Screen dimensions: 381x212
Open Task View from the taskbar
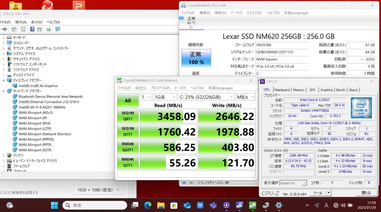(x=135, y=205)
